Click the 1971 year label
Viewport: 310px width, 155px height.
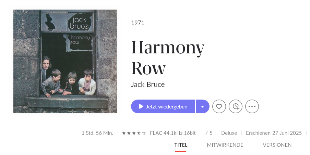[x=138, y=23]
